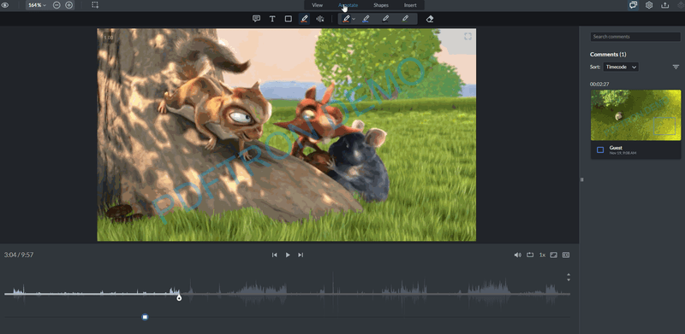Expand the red pen preset options
This screenshot has width=685, height=334.
[x=354, y=19]
